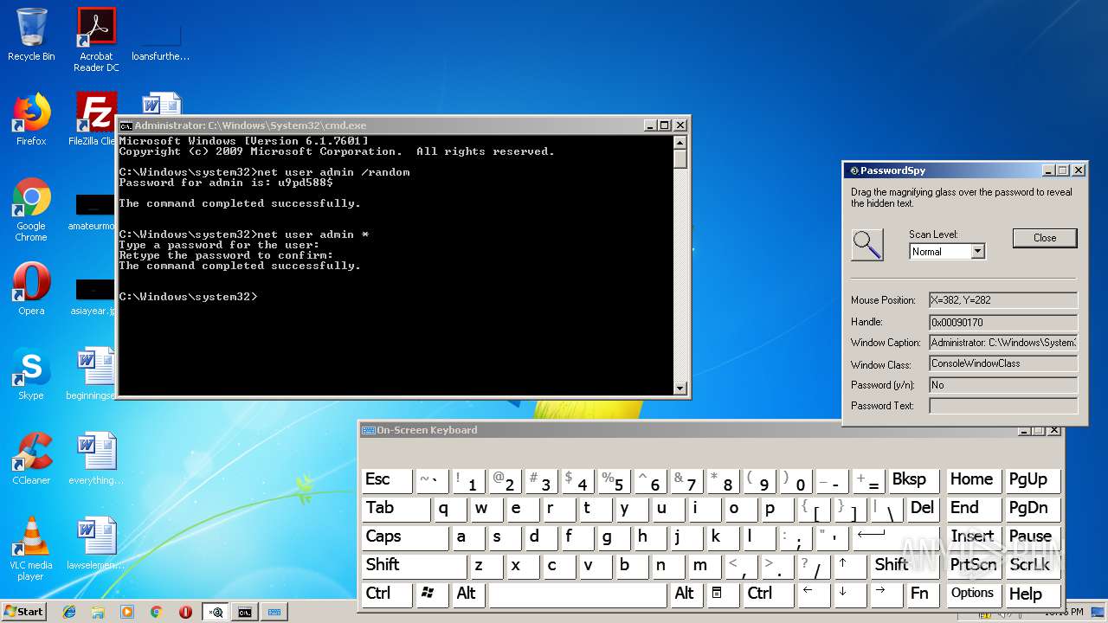Image resolution: width=1108 pixels, height=623 pixels.
Task: Open CCleaner desktop shortcut
Action: [x=31, y=459]
